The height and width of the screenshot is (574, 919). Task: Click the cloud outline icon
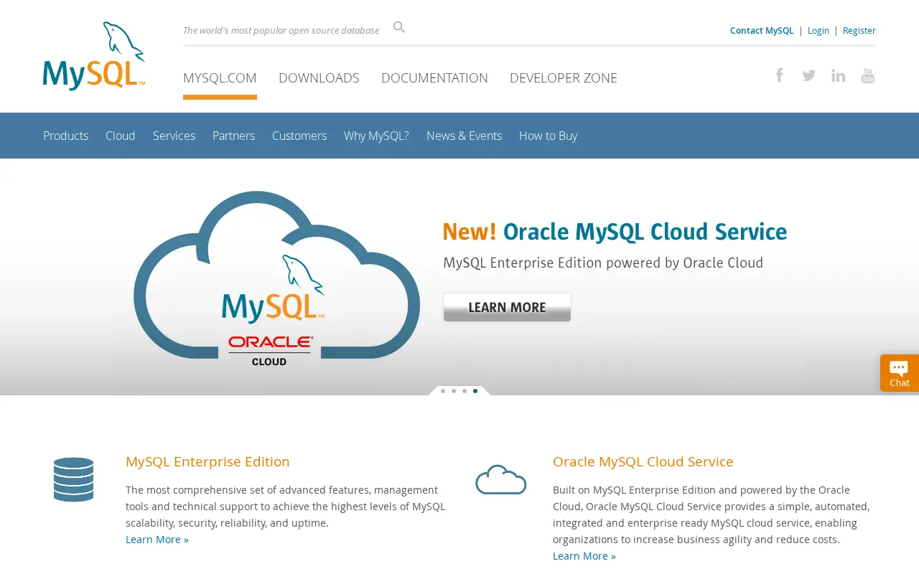pos(501,479)
